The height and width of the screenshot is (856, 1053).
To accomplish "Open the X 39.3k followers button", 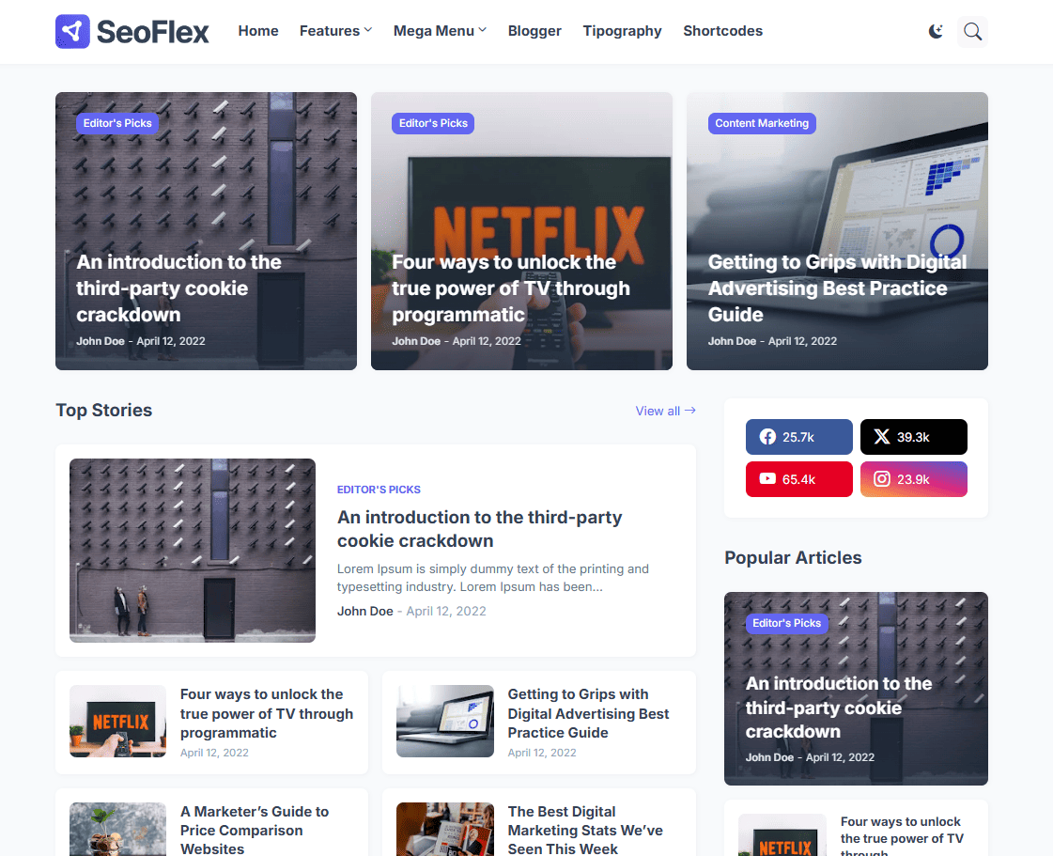I will tap(913, 437).
